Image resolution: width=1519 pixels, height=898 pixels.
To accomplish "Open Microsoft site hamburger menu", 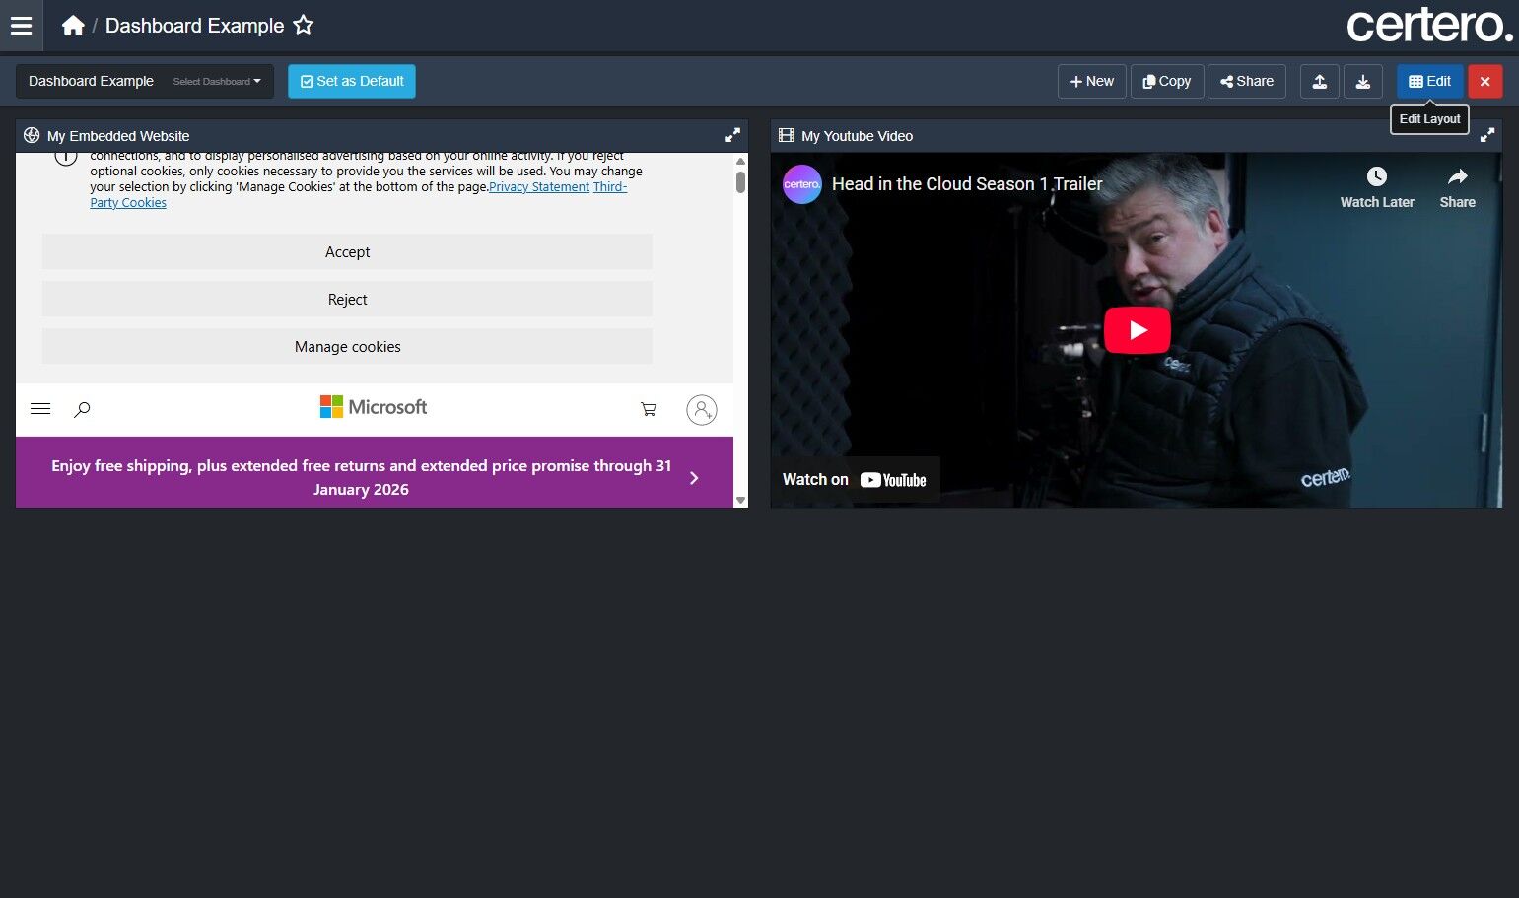I will pos(40,409).
